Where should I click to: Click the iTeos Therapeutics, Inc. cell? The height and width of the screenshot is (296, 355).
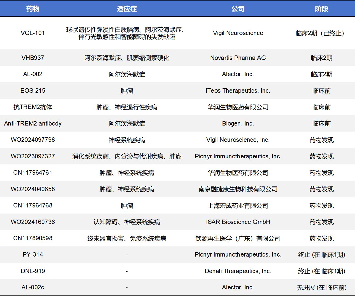(238, 90)
